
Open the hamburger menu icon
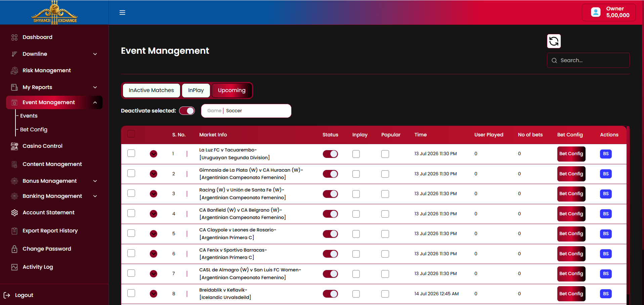(122, 12)
